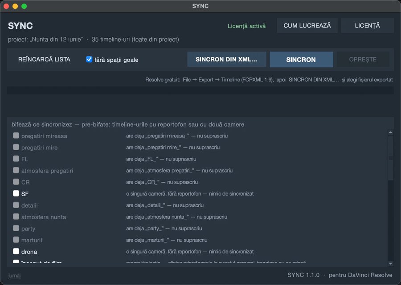Click the „FL_” nu suprascriu status
The image size is (401, 285).
click(161, 159)
